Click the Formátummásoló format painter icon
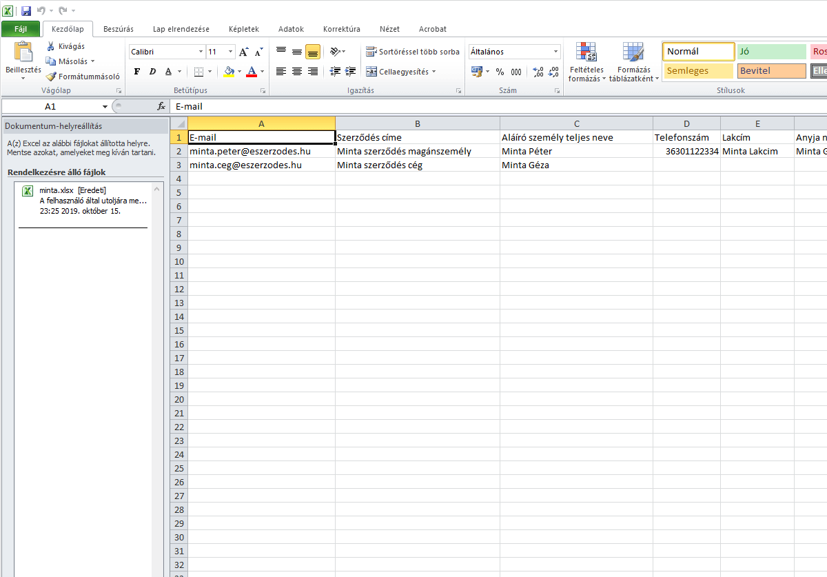827x577 pixels. [51, 77]
